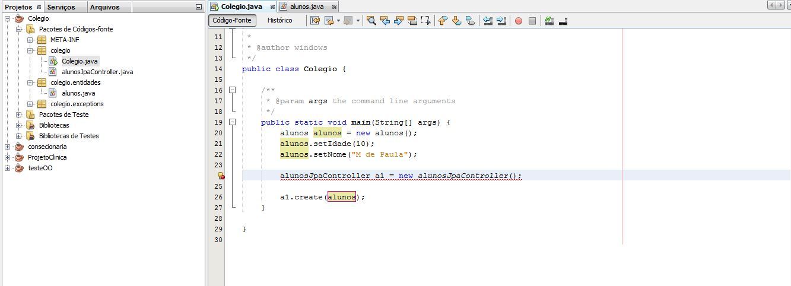Image resolution: width=791 pixels, height=286 pixels.
Task: Collapse Pacotes de Códigos-fonte node
Action: [18, 29]
